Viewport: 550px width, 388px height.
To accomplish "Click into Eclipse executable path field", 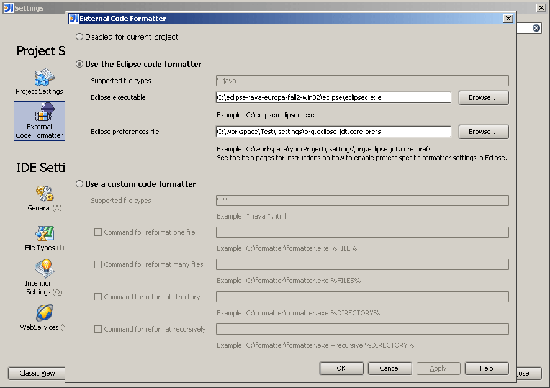I will pyautogui.click(x=333, y=97).
